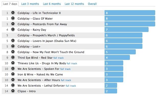Open the Last 12 months tab
157x96 pixels.
[74, 4]
